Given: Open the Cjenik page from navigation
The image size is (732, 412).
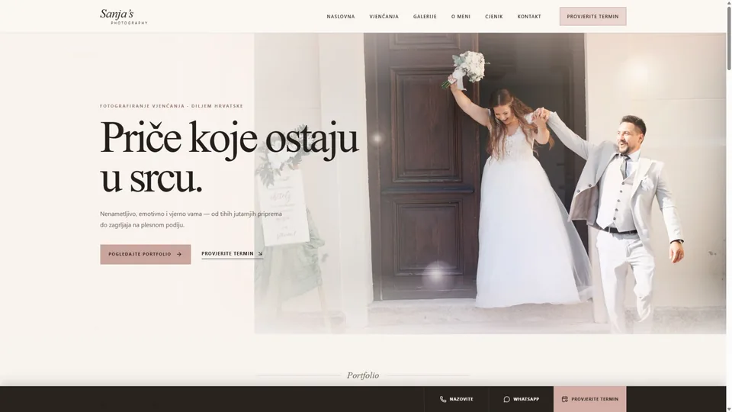Looking at the screenshot, I should click(494, 16).
